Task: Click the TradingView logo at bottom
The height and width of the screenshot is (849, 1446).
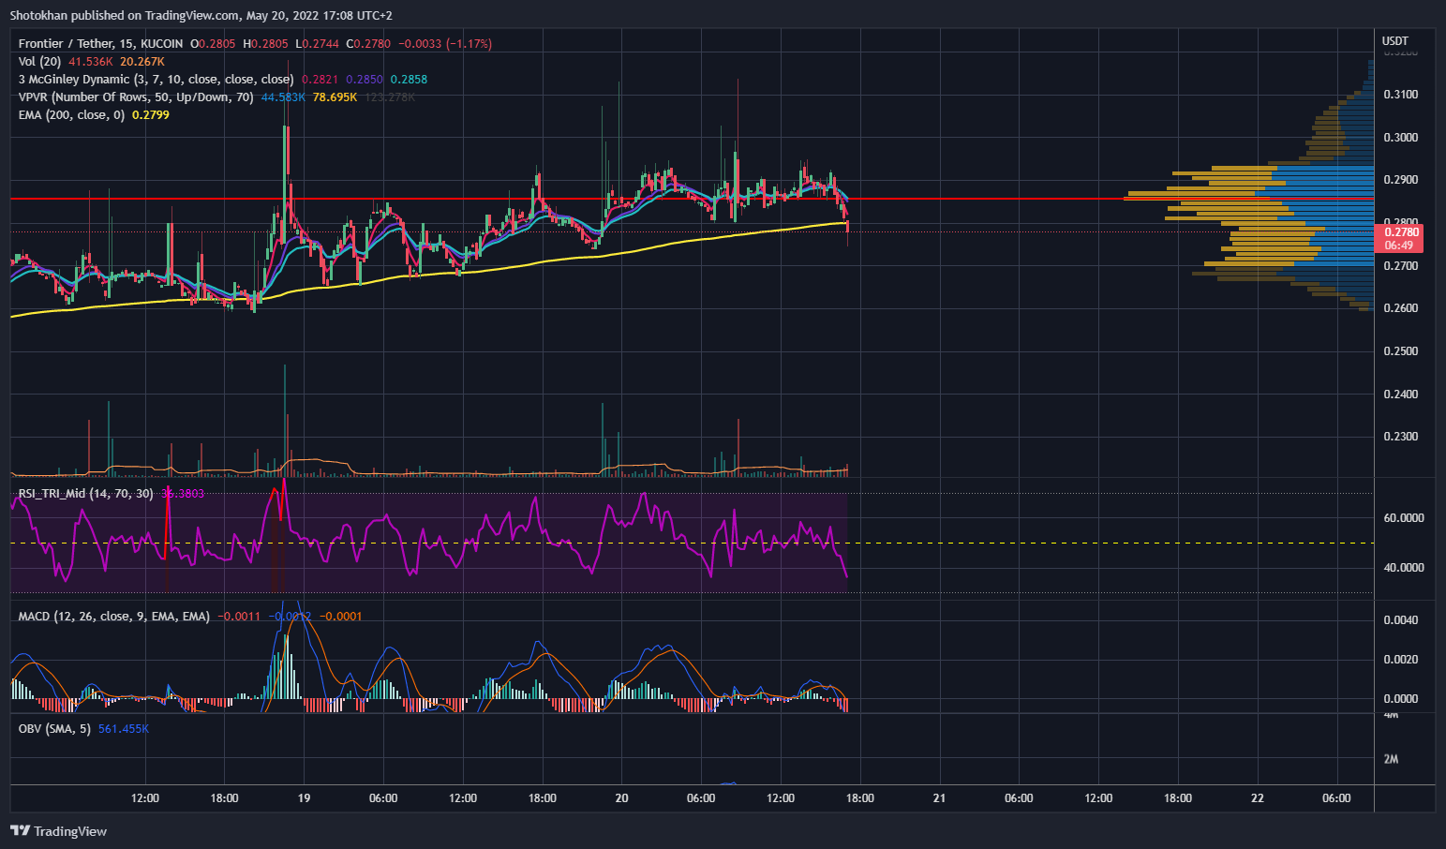Action: pos(58,831)
